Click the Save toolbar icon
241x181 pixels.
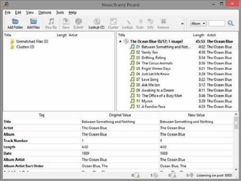pos(66,21)
